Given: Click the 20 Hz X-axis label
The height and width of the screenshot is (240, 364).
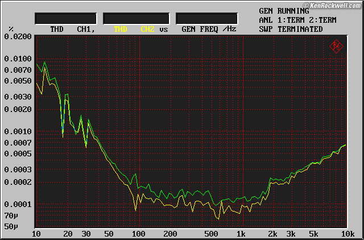Looking at the screenshot, I should [x=68, y=234].
